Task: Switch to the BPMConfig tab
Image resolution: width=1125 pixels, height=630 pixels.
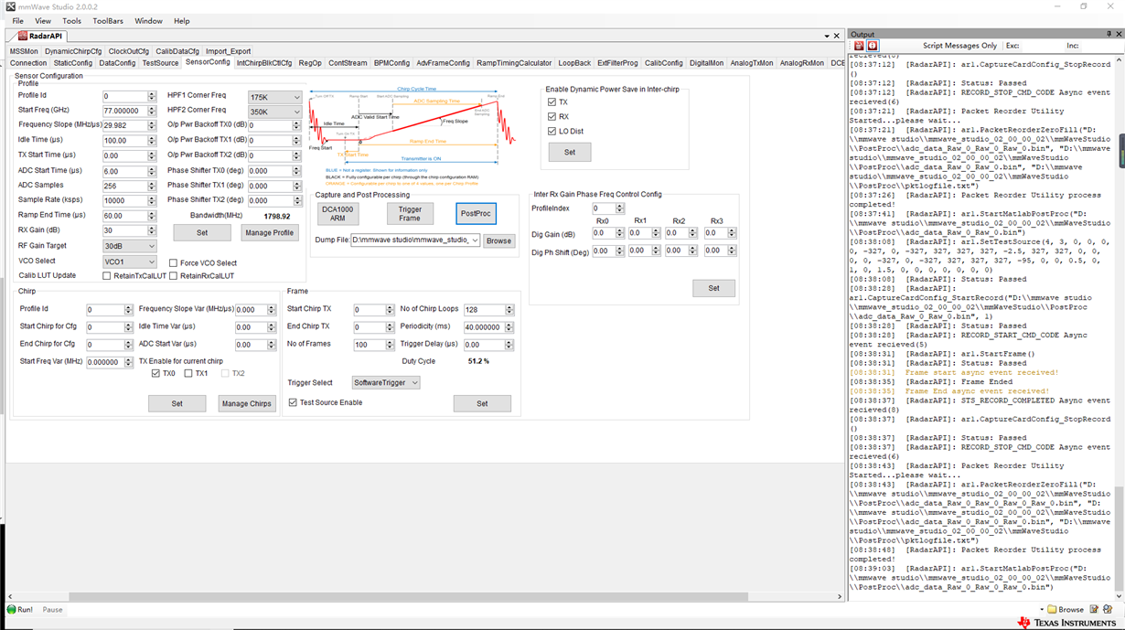Action: 391,63
